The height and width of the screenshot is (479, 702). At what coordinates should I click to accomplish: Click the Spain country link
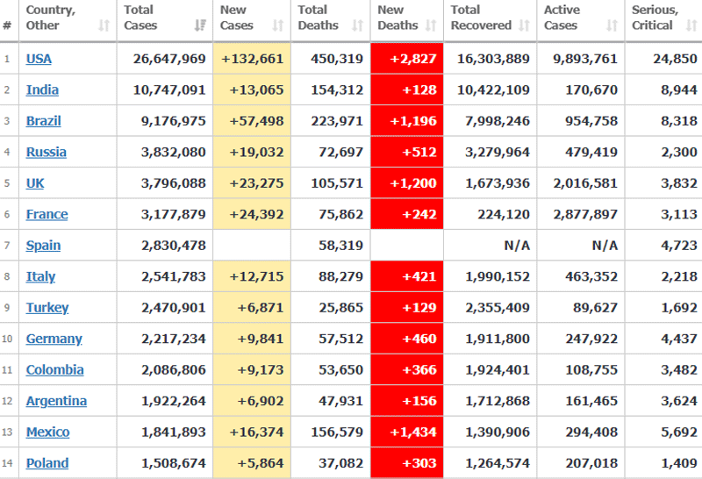43,246
